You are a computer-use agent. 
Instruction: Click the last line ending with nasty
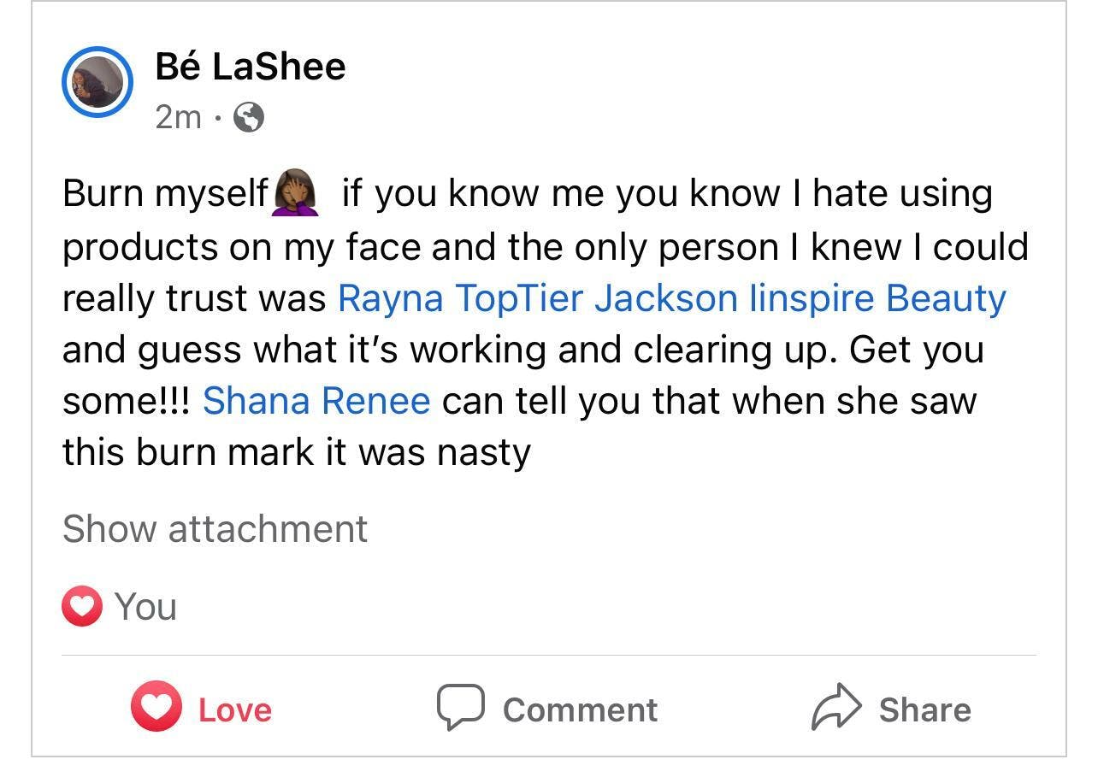click(x=297, y=451)
